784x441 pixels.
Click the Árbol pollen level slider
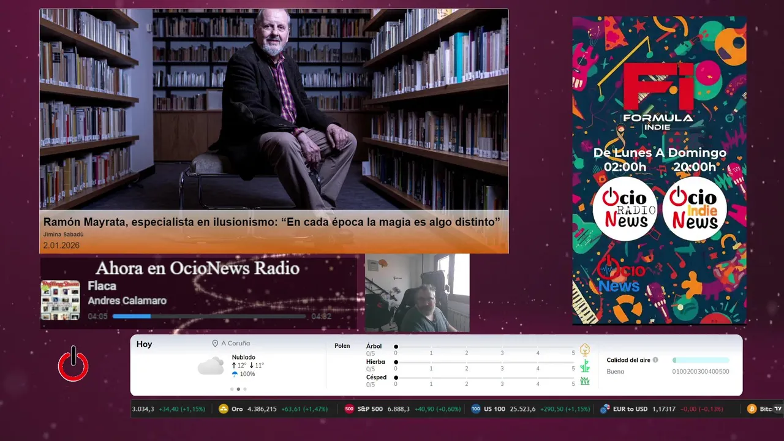click(x=484, y=347)
